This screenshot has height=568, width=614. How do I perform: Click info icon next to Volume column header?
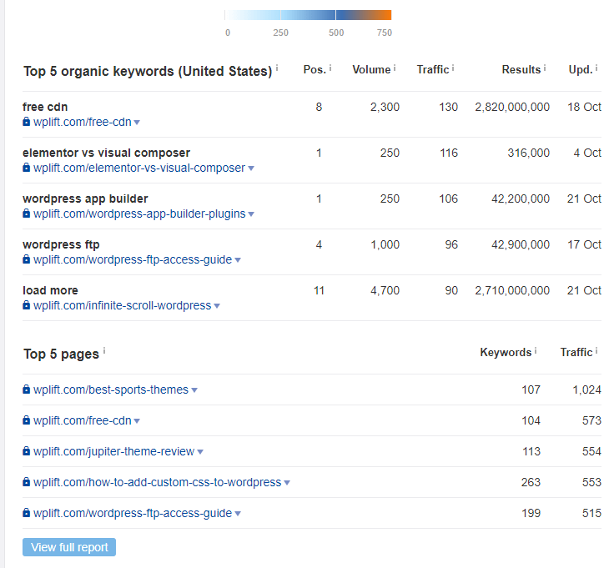click(x=395, y=68)
